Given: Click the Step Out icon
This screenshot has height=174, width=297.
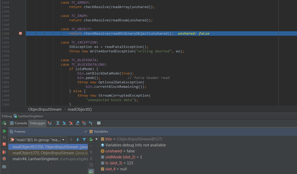Looking at the screenshot, I should click(x=77, y=123).
